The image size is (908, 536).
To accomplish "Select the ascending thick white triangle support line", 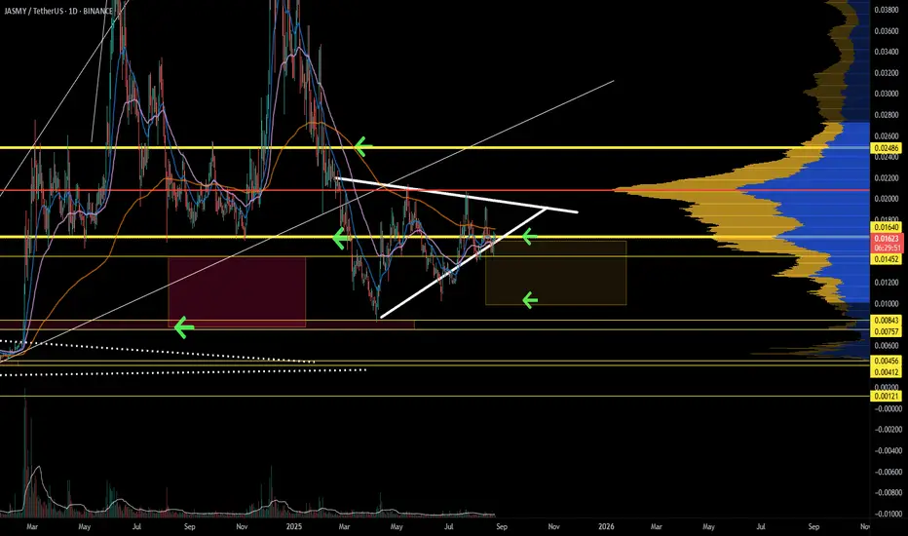I will click(464, 262).
